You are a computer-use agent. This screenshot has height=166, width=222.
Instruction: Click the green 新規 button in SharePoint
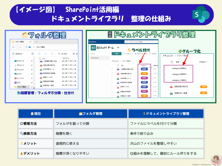(117, 54)
